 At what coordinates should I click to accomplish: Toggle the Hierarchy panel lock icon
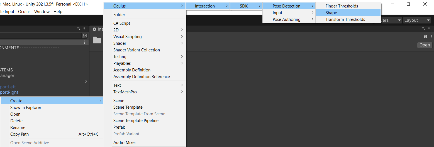point(79,29)
